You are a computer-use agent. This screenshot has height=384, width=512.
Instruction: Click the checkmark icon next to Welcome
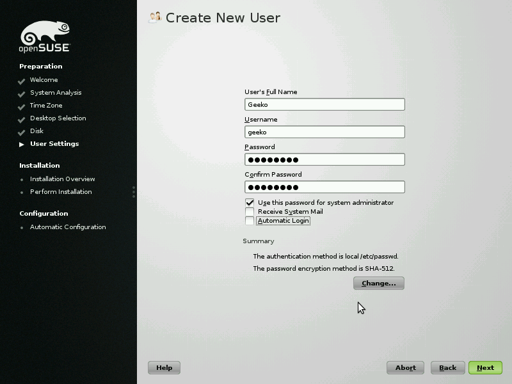22,81
